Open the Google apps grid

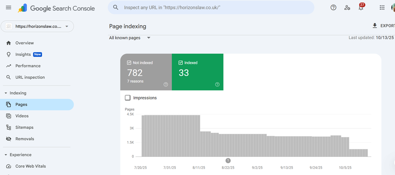click(x=382, y=8)
